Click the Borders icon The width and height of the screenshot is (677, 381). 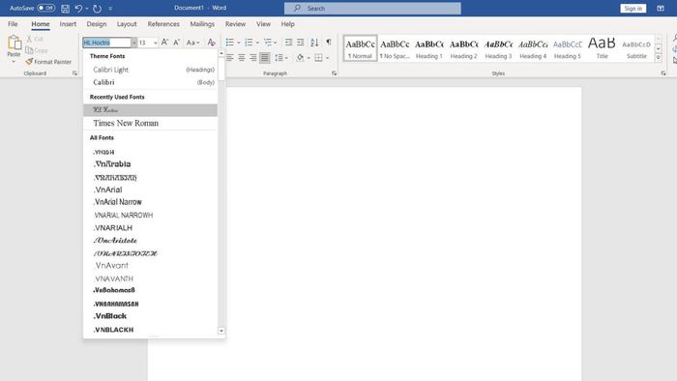click(318, 57)
